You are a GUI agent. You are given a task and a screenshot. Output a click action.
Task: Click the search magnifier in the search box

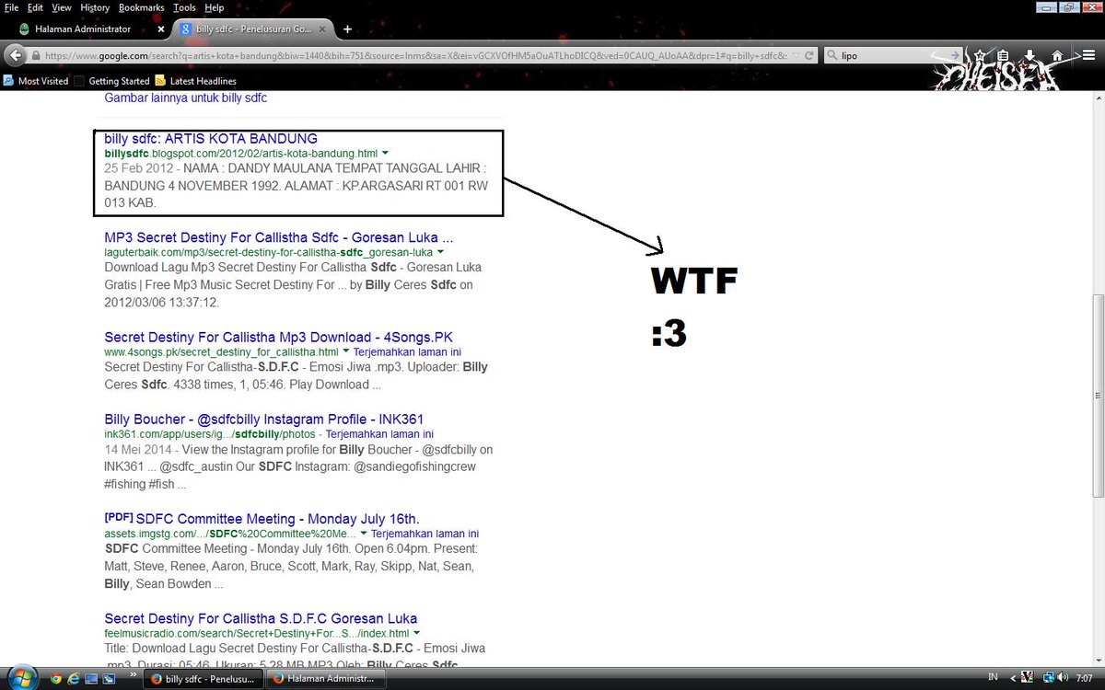(832, 55)
